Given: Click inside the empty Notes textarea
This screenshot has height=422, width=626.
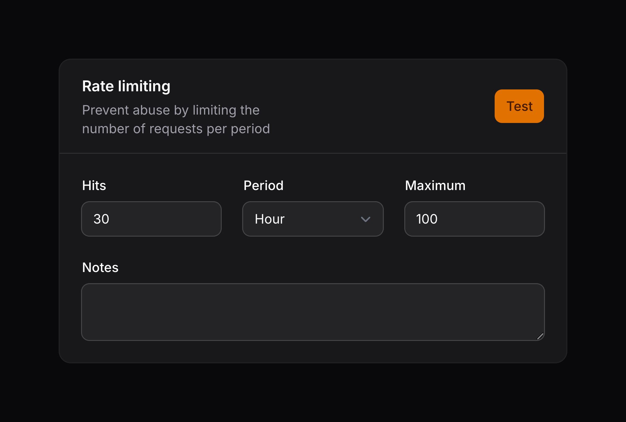Looking at the screenshot, I should coord(313,311).
